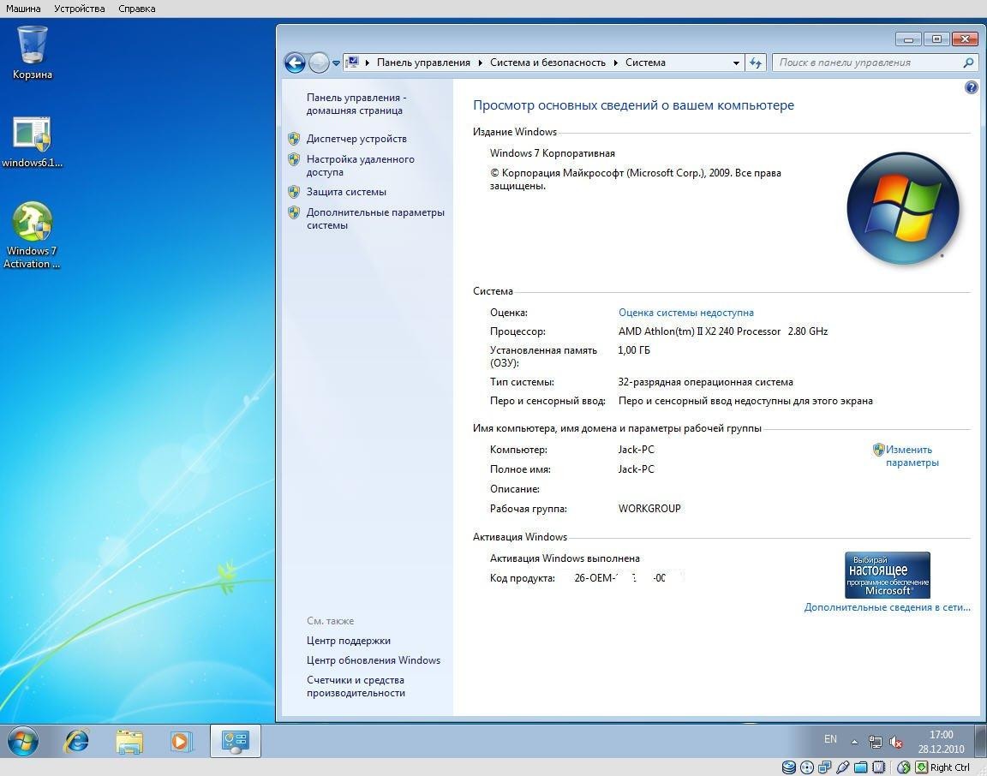Click VirtualBox virtualization CPU status icon

[879, 767]
